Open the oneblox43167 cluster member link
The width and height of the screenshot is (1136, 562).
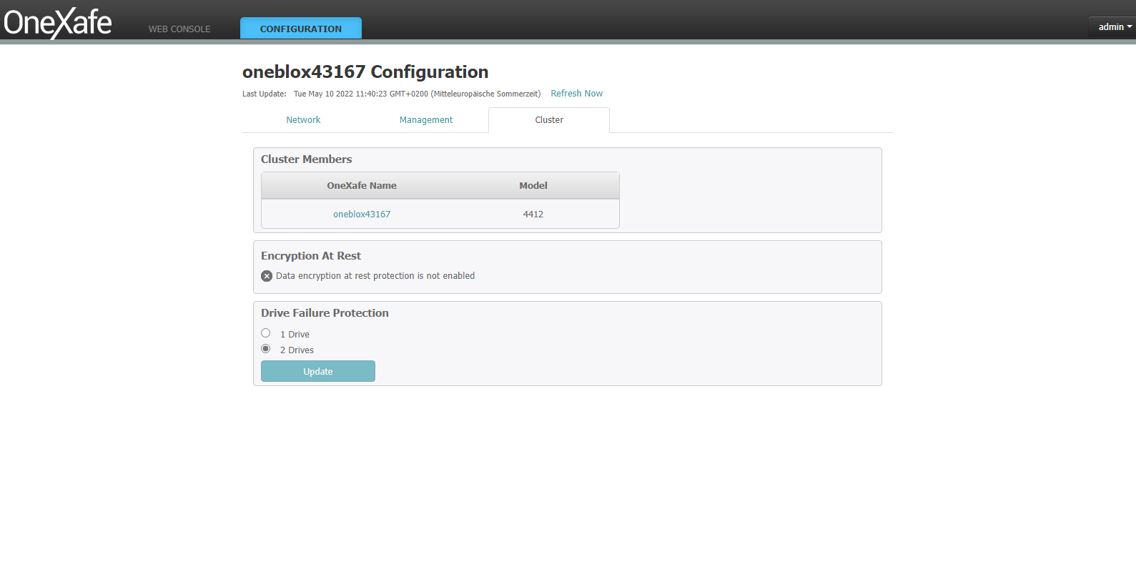tap(362, 215)
